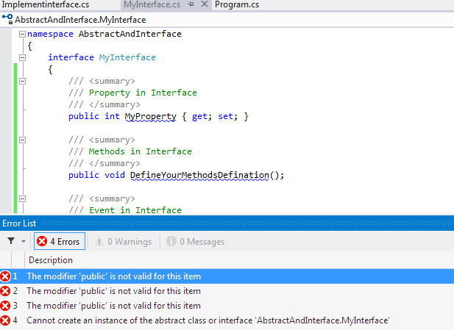Collapse the Property in Interface summary comment
The height and width of the screenshot is (330, 454).
tap(22, 82)
